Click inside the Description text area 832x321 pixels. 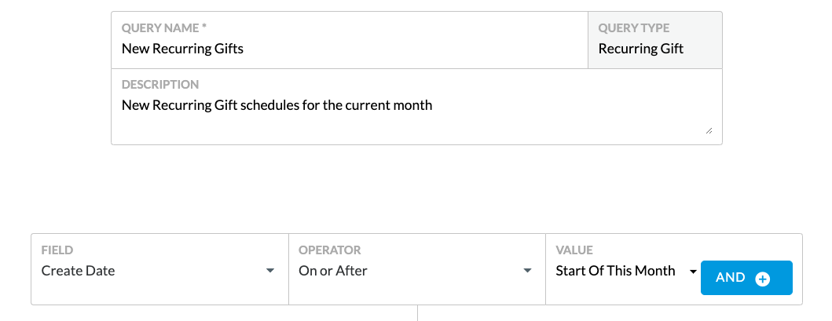[x=416, y=107]
